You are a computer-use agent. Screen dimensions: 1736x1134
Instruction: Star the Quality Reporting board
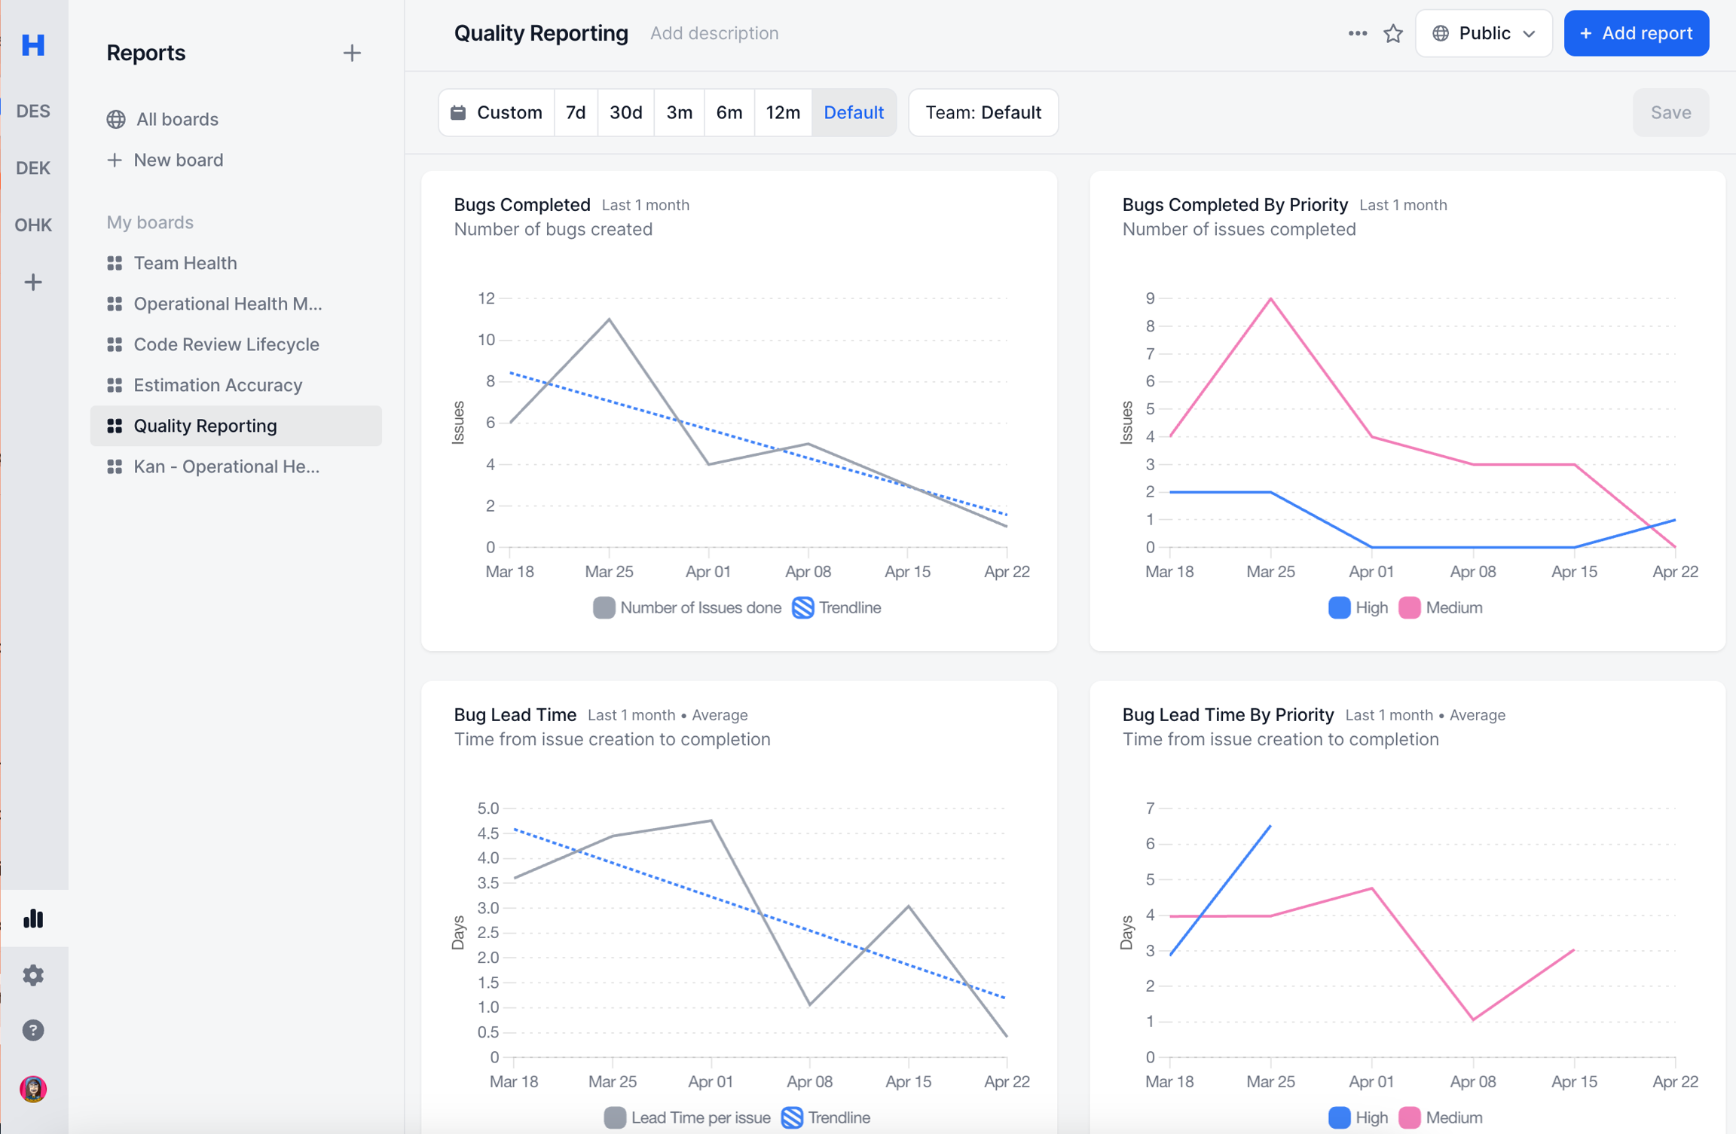(1393, 34)
